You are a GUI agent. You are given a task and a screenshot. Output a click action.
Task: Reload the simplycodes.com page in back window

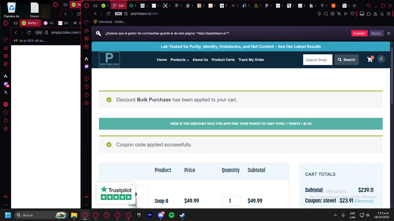29,32
